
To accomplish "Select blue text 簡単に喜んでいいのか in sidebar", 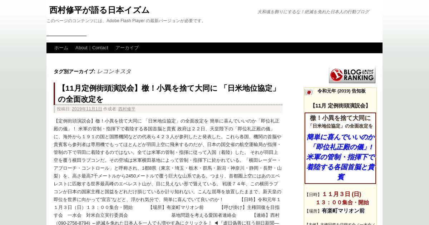I will pyautogui.click(x=340, y=137).
